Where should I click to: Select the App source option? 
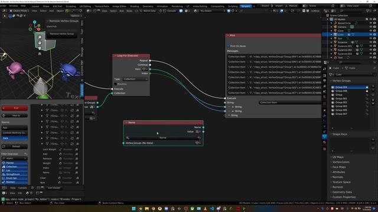[15, 128]
